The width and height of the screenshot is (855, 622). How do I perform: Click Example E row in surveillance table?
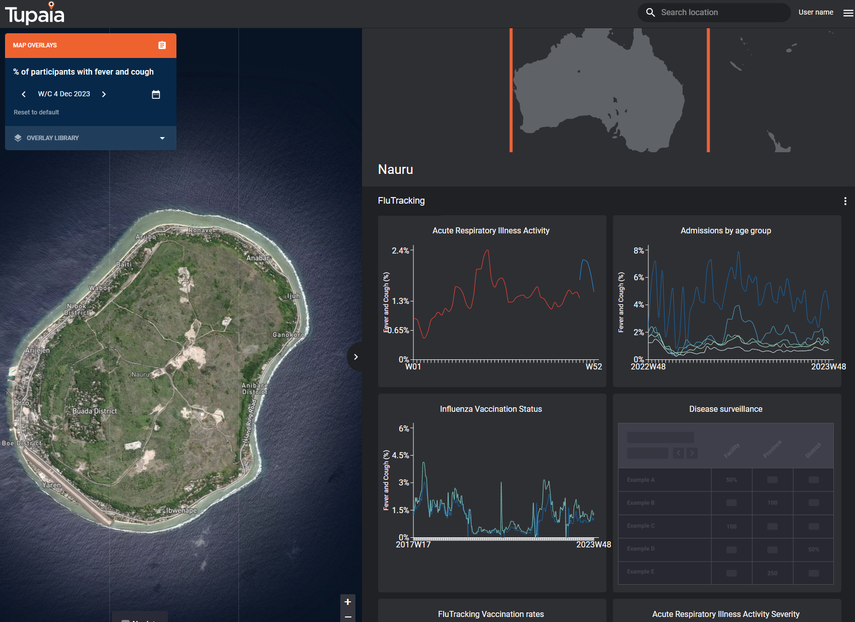[726, 573]
